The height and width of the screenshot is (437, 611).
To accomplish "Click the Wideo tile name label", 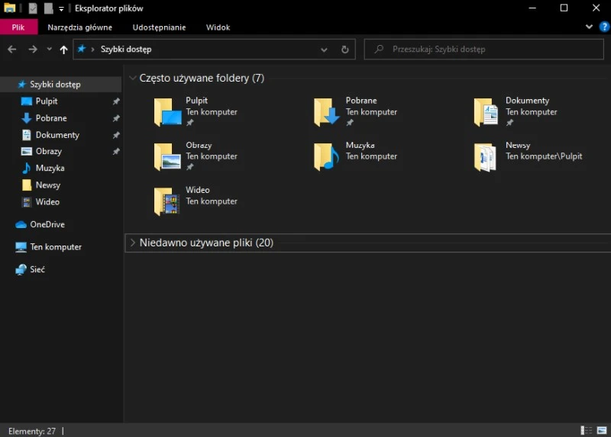I will 198,190.
